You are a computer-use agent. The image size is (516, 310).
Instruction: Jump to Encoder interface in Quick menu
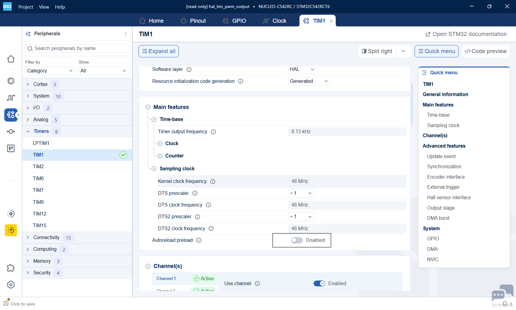[446, 177]
